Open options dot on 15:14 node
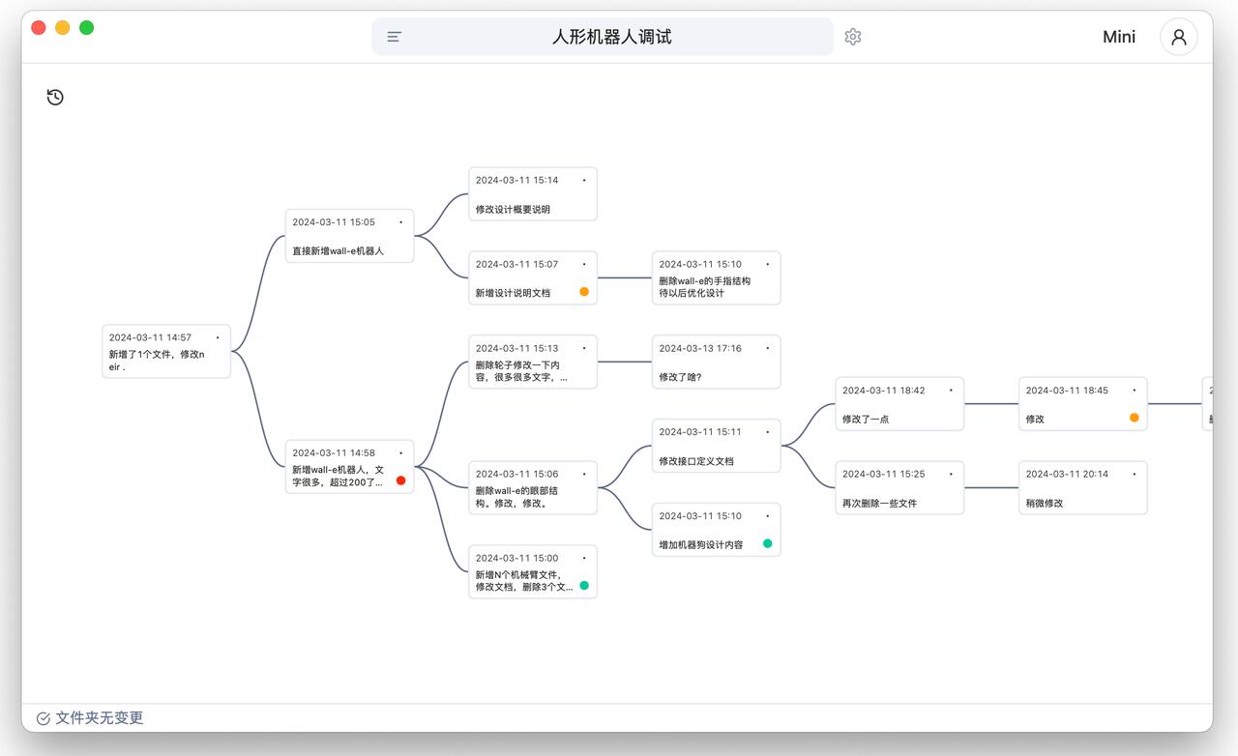 pyautogui.click(x=584, y=180)
